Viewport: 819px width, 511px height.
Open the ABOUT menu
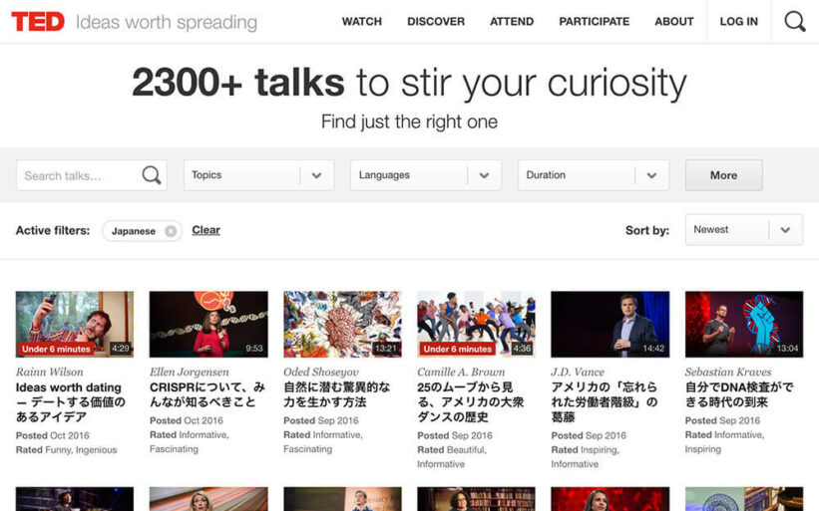coord(673,21)
